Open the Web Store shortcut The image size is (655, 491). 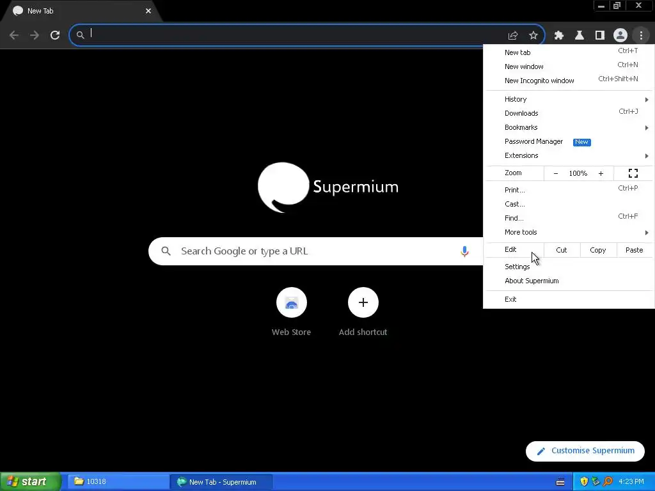292,302
